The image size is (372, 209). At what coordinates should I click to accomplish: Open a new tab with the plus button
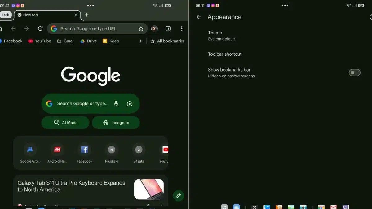point(86,15)
